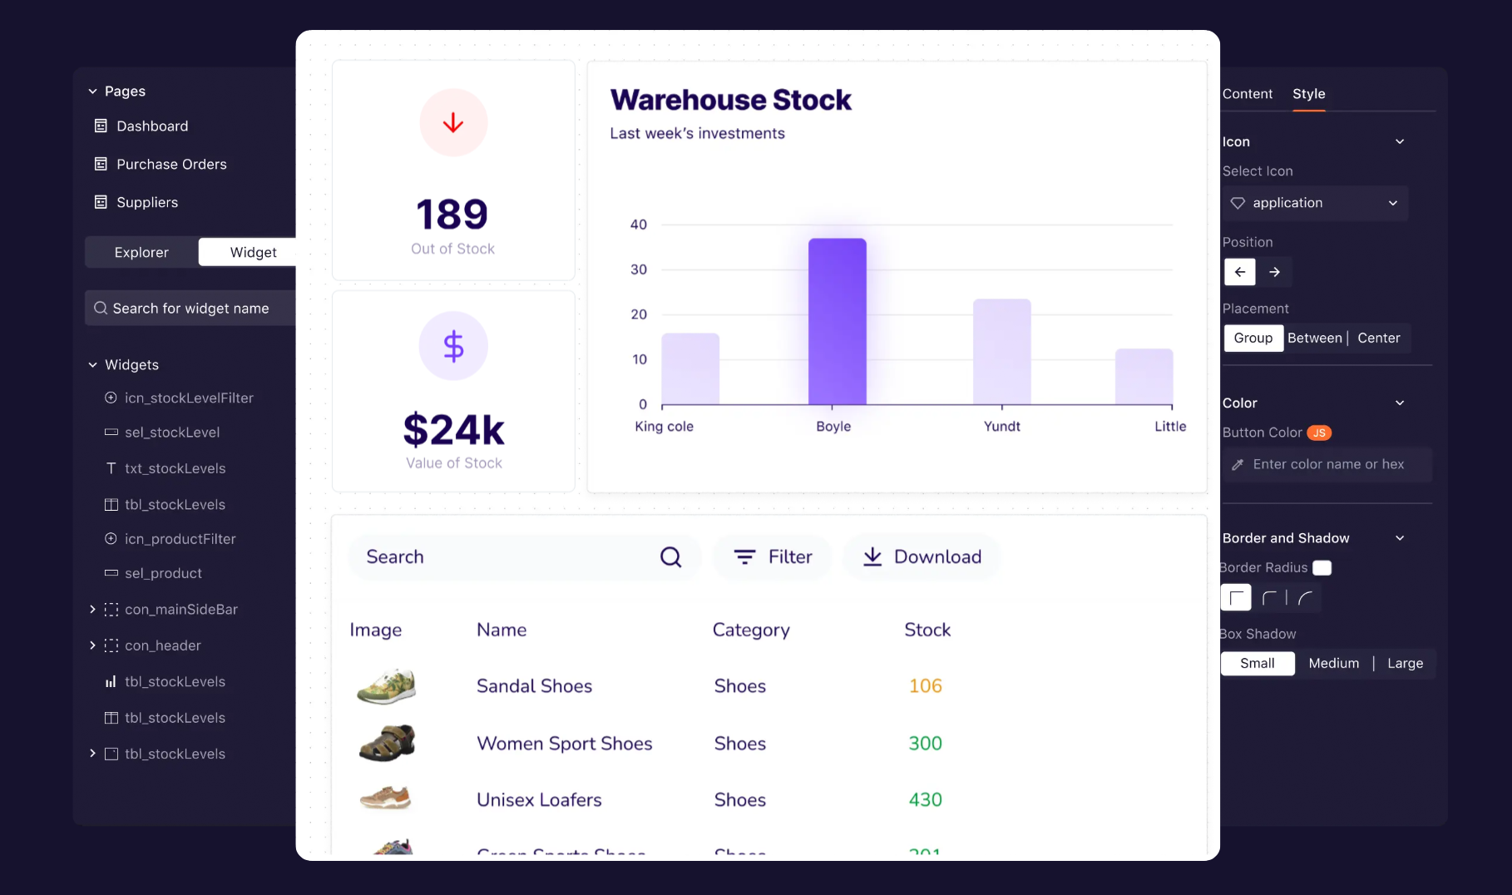
Task: Set placement to Group
Action: (x=1253, y=338)
